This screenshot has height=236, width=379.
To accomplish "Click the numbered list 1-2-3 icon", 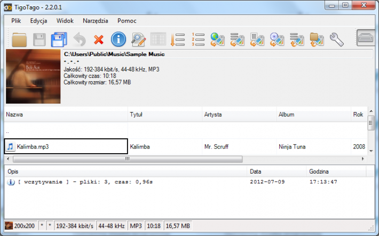I will point(198,40).
